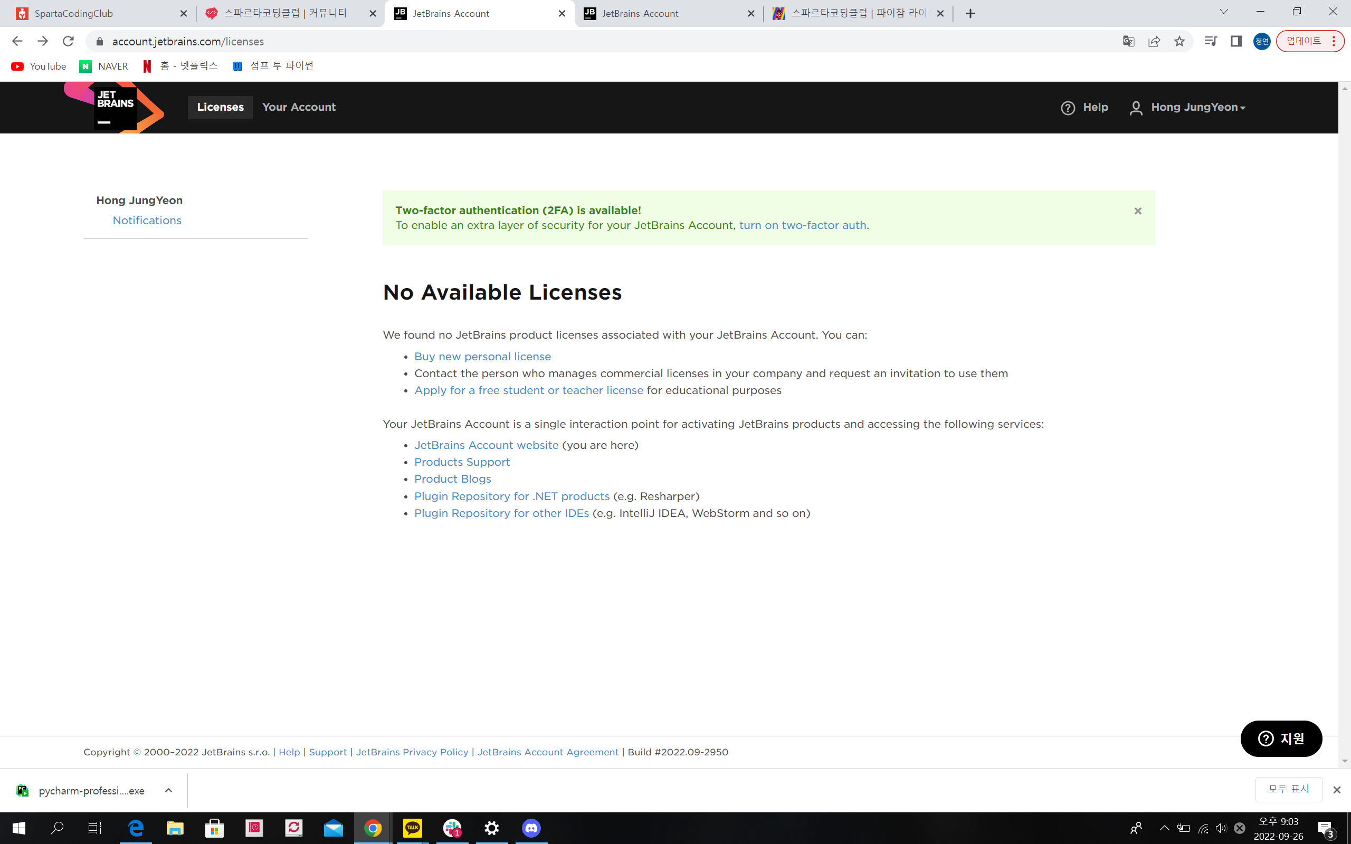Select the Licenses navigation tab
This screenshot has height=844, width=1351.
[x=220, y=107]
